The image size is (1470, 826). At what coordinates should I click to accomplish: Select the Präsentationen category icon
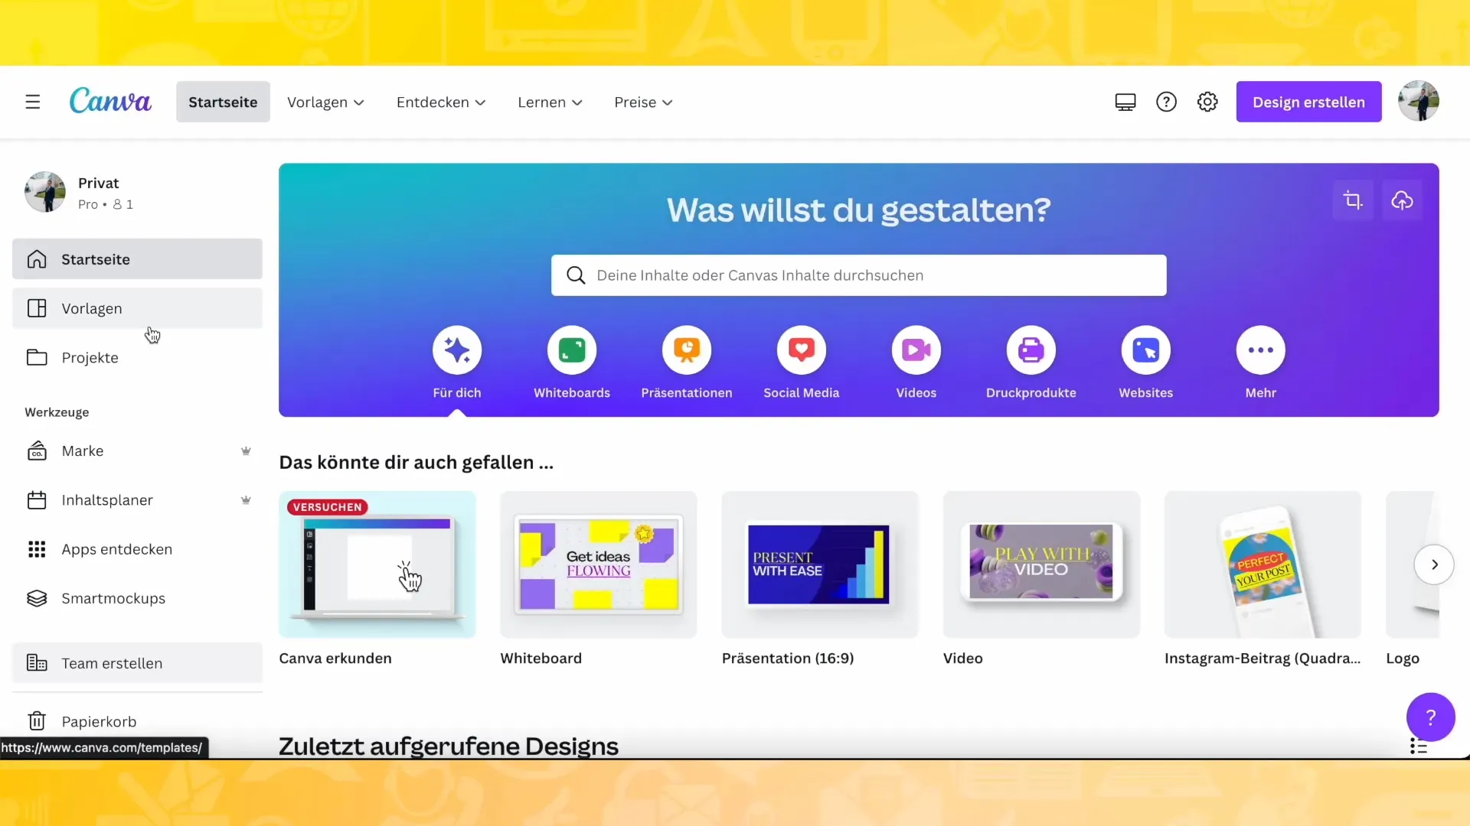pos(687,350)
